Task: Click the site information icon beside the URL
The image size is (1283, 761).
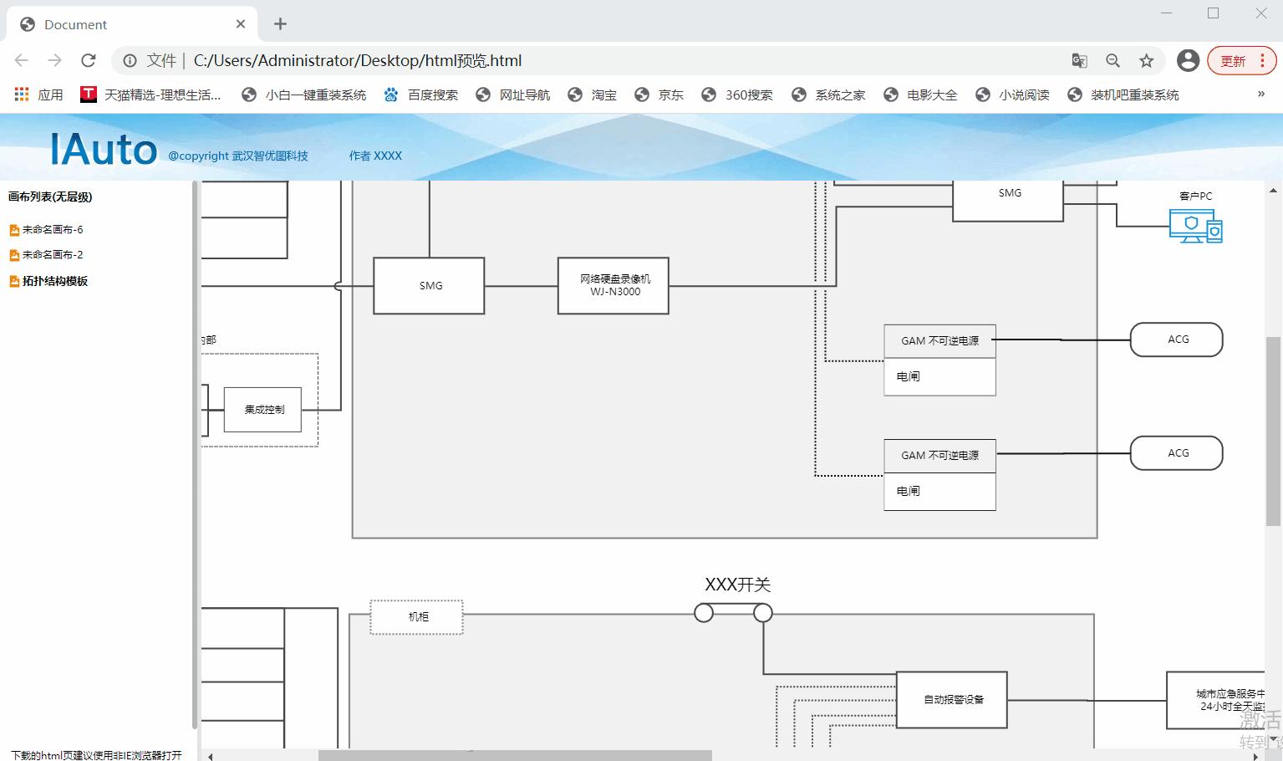Action: 130,60
